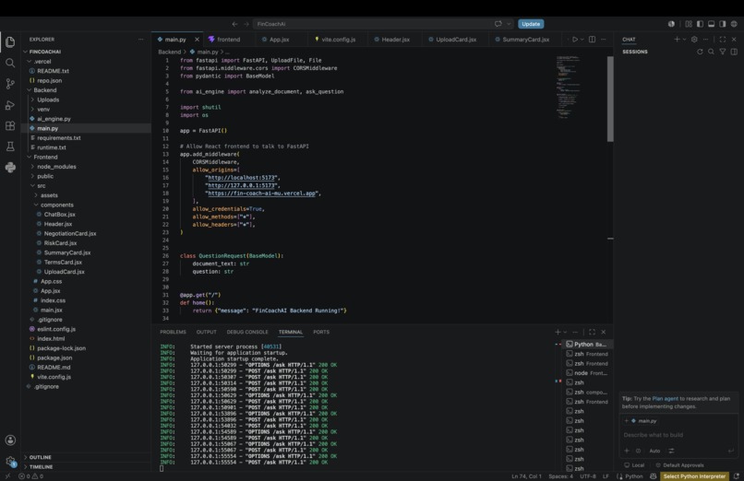Click the Python language mode in status bar
This screenshot has height=481, width=744.
point(633,476)
